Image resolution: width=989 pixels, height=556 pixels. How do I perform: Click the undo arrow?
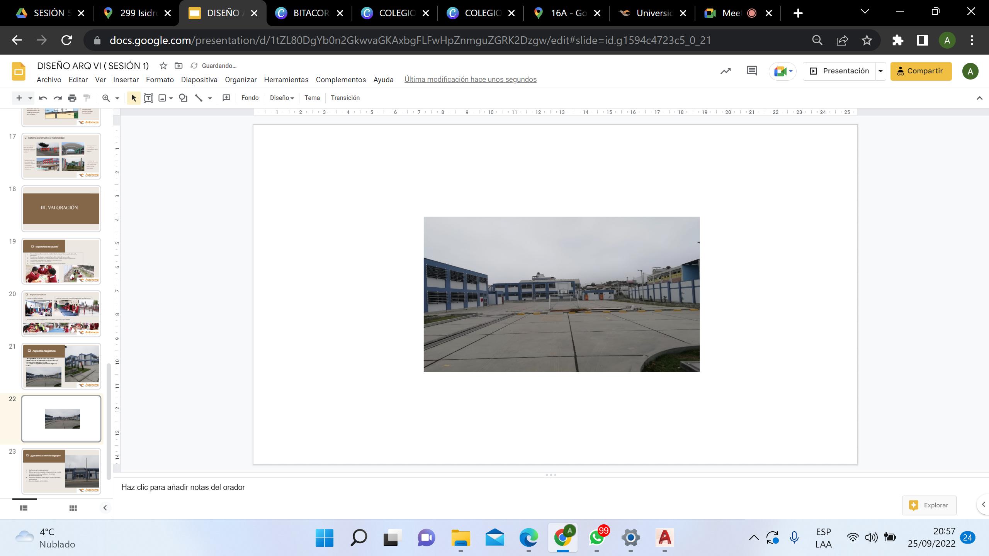43,98
